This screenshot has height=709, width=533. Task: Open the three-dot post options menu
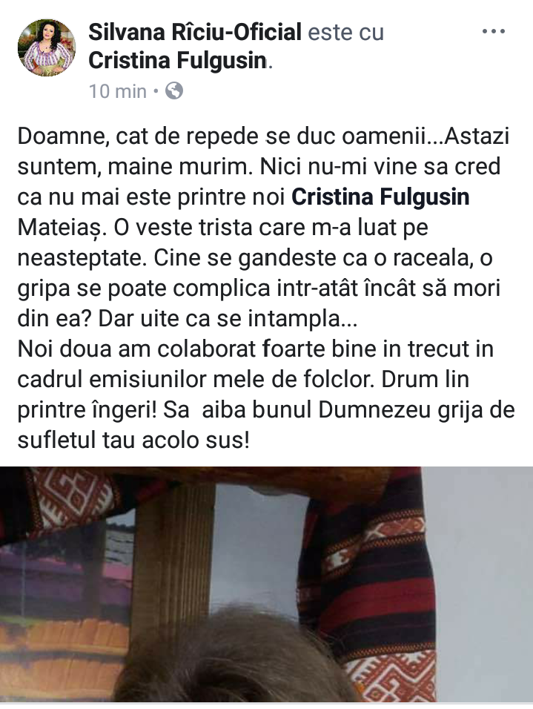(493, 32)
